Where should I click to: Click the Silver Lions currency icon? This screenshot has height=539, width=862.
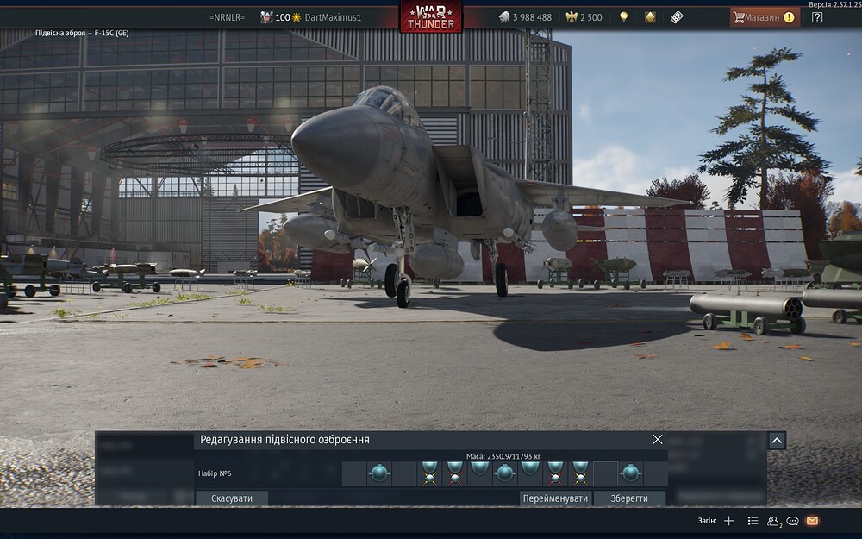click(x=504, y=17)
